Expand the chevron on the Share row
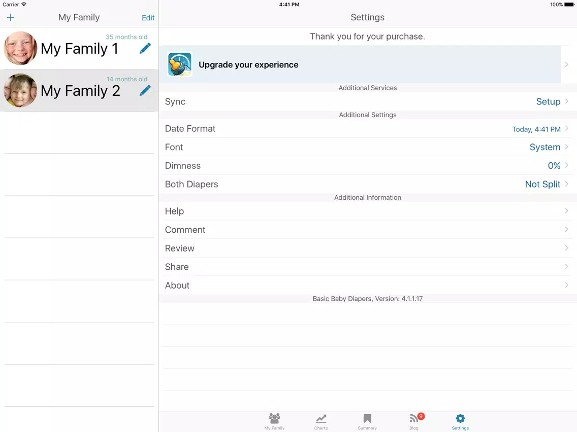The image size is (577, 432). click(567, 266)
